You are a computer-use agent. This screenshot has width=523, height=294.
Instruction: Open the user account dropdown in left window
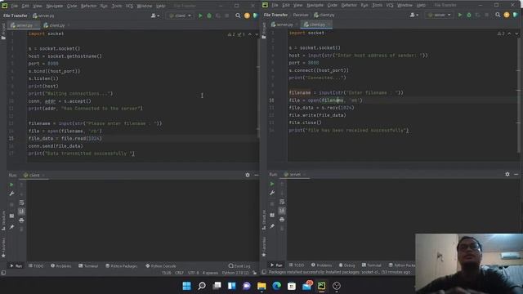pyautogui.click(x=155, y=16)
